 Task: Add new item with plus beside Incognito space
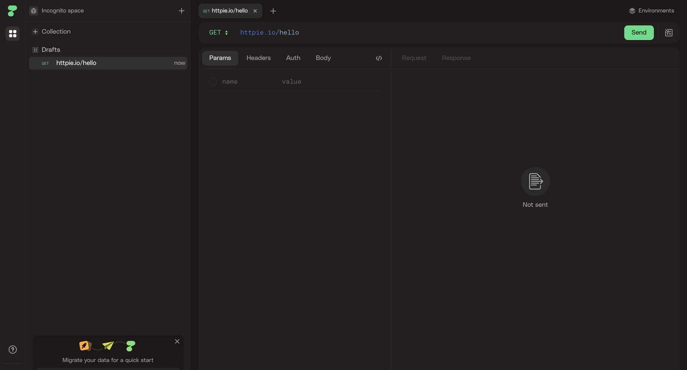tap(182, 11)
